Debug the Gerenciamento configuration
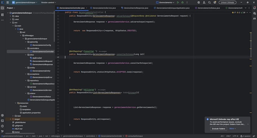 point(183,3)
